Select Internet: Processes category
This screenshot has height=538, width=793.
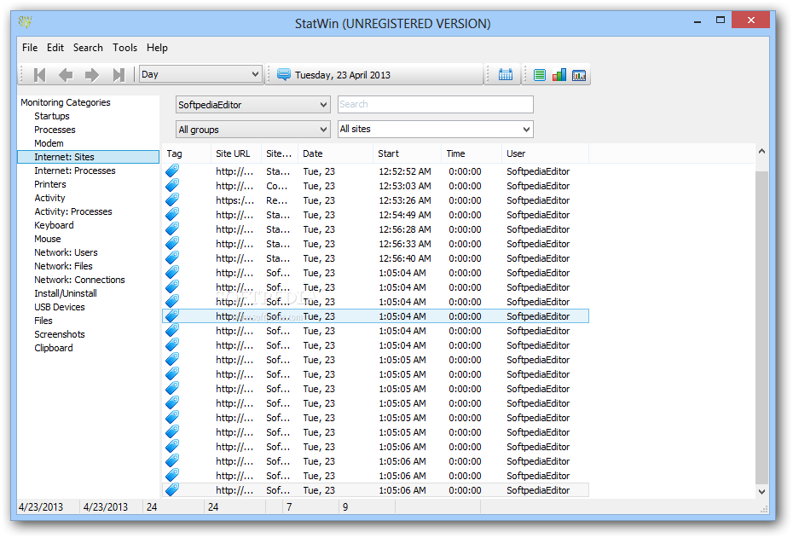click(x=75, y=171)
